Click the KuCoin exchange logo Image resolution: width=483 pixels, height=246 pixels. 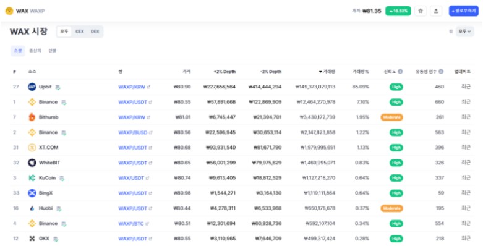tap(32, 177)
